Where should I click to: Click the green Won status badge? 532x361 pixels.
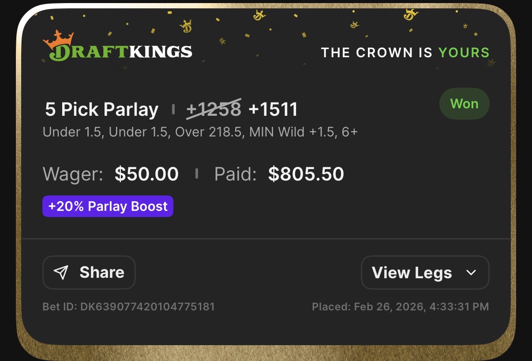464,104
